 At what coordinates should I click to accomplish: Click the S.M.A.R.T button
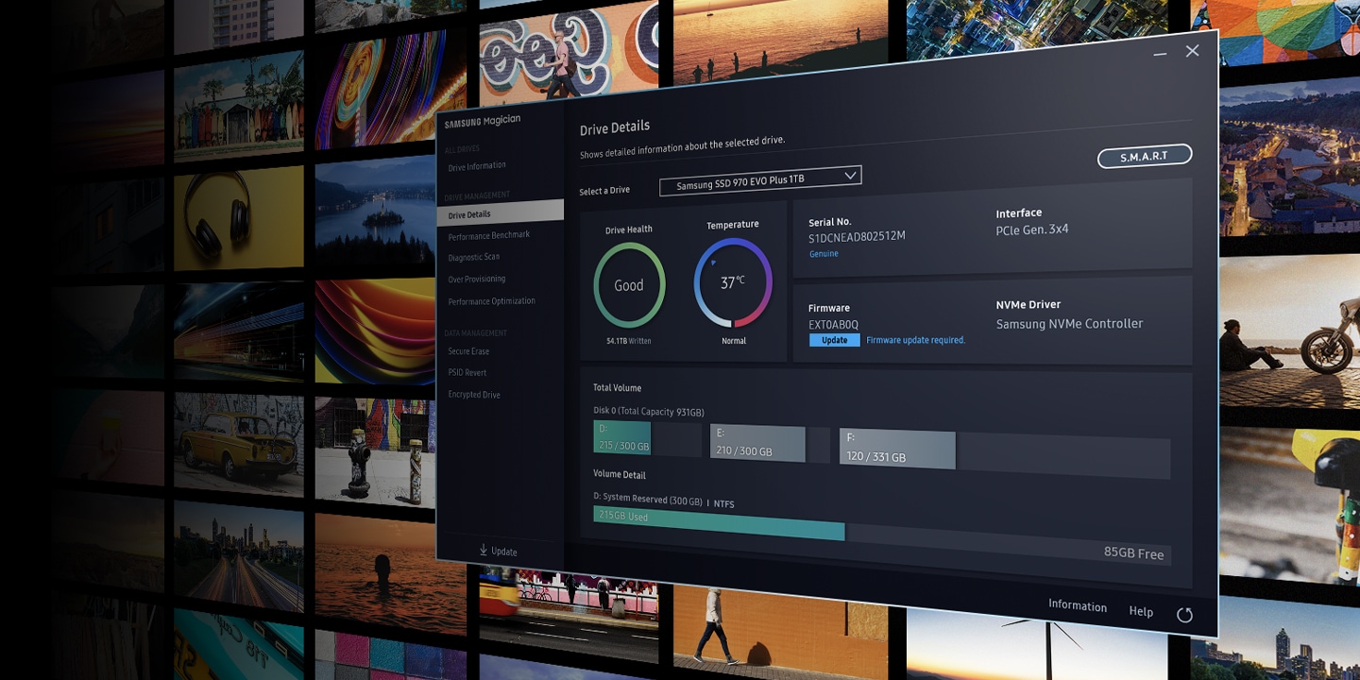tap(1145, 156)
